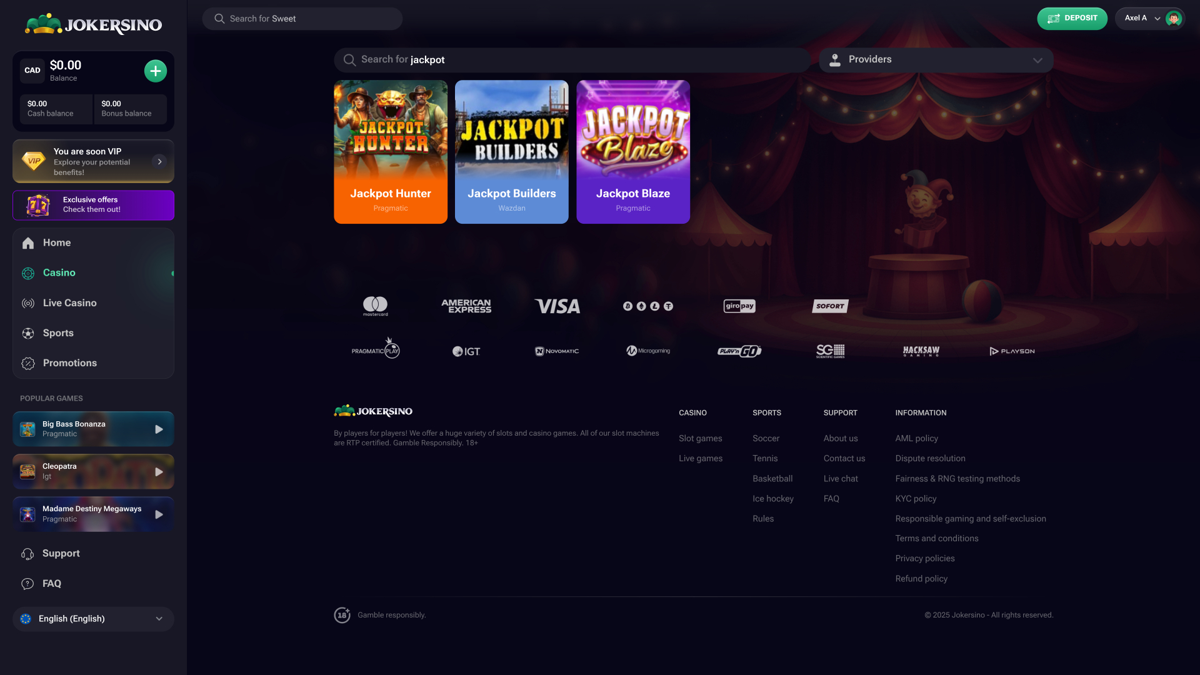Open the Terms and conditions link
The height and width of the screenshot is (675, 1200).
[x=937, y=538]
